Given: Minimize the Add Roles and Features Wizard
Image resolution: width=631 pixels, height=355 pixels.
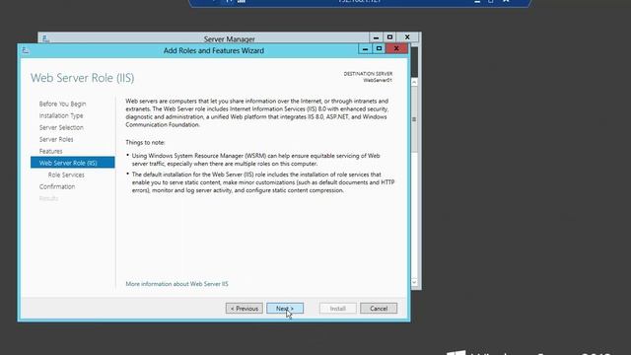Looking at the screenshot, I should (365, 48).
